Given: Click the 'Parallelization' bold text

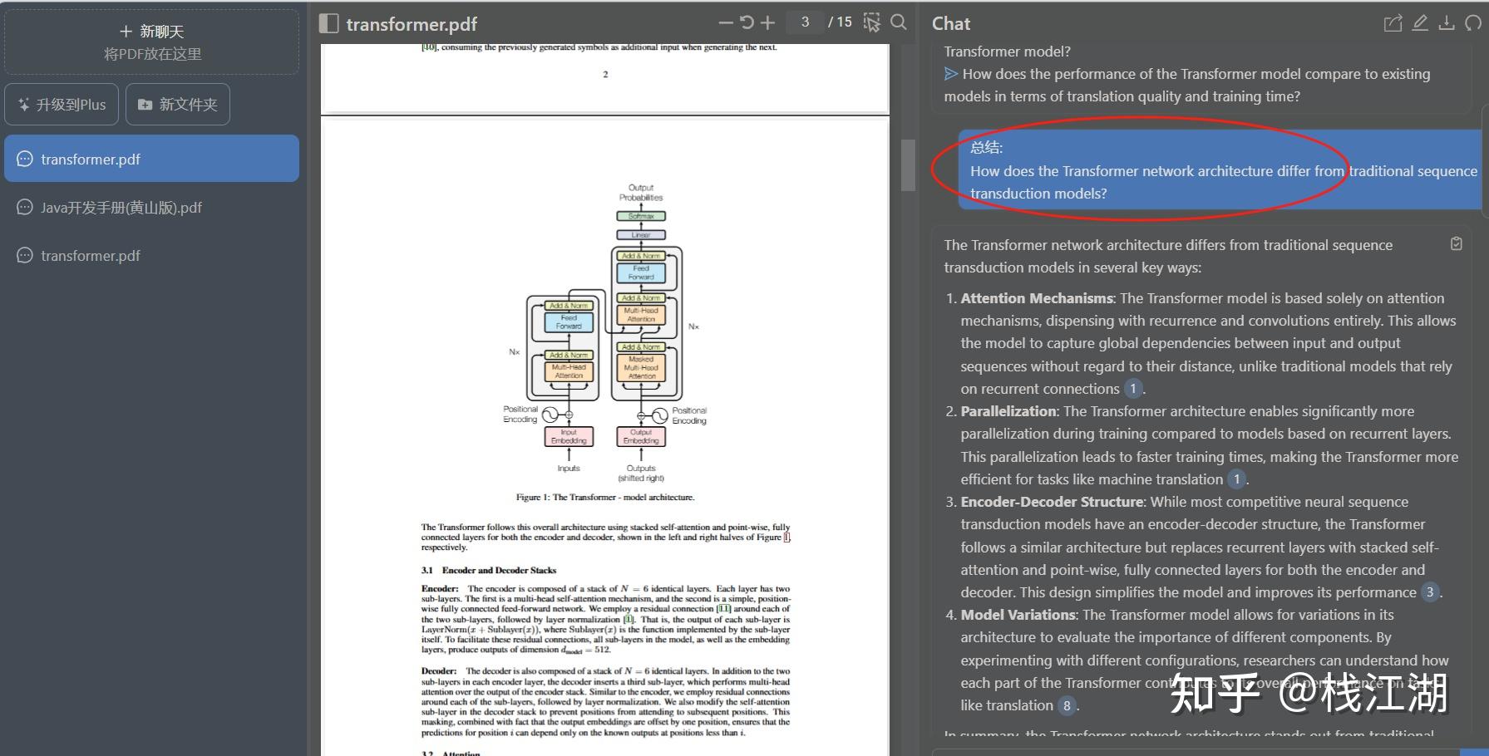Looking at the screenshot, I should pyautogui.click(x=1008, y=410).
